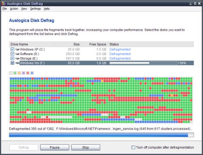Click the Auslogics Disk Defrag title bar icon
The height and width of the screenshot is (155, 203).
click(3, 3)
